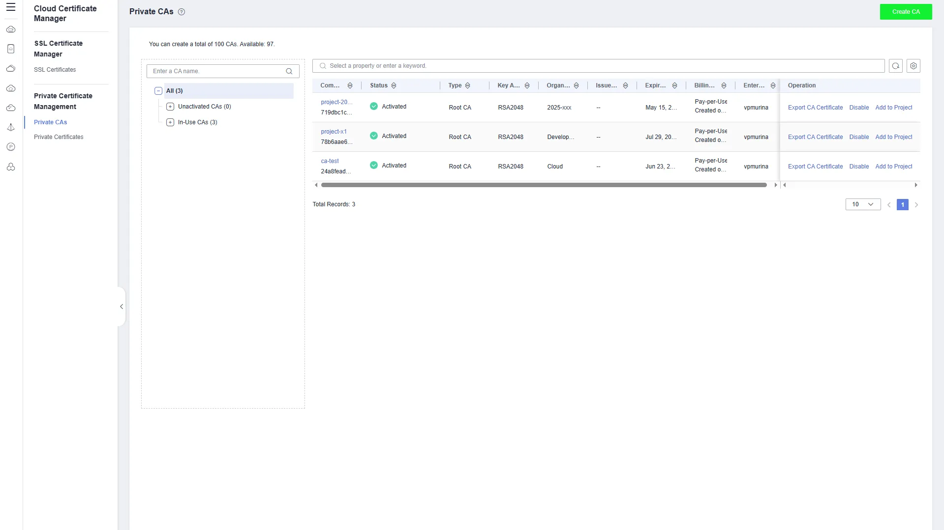Open the IP address icon in sidebar
944x530 pixels.
click(x=11, y=147)
